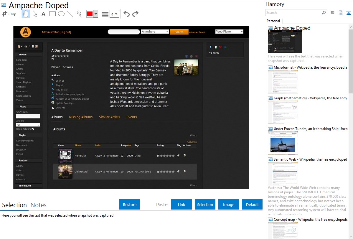Open the Anywhere search scope dropdown
Screen dimensions: 353x239
pyautogui.click(x=155, y=32)
